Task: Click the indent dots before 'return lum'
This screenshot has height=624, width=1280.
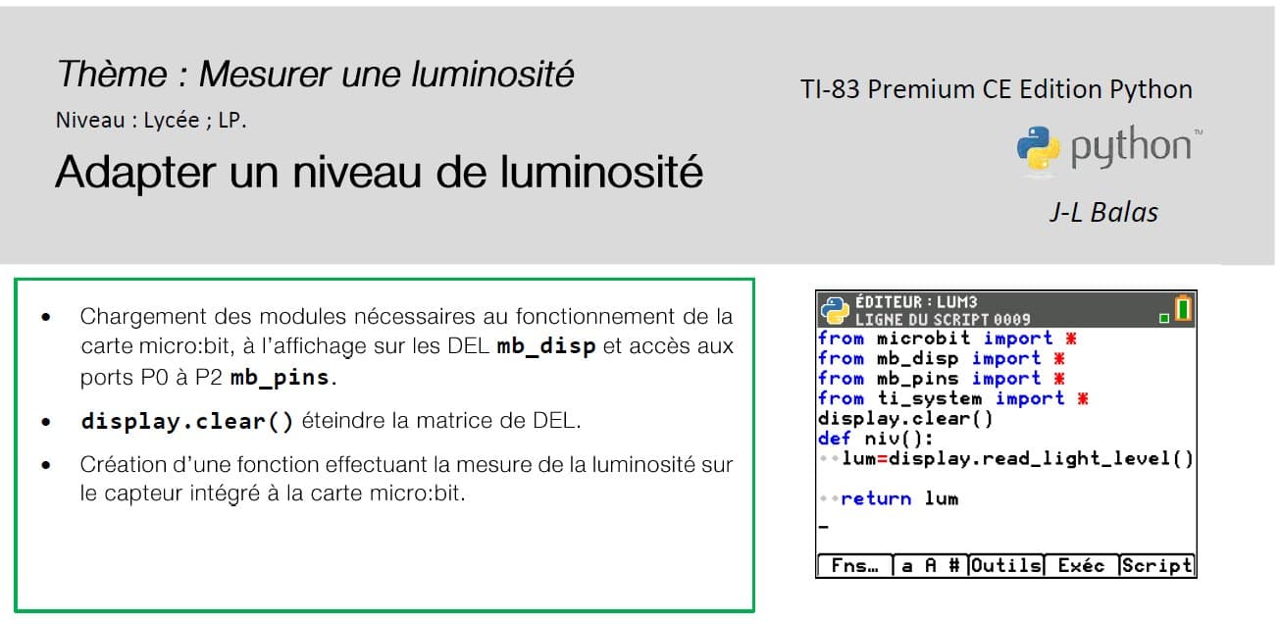Action: pos(829,499)
